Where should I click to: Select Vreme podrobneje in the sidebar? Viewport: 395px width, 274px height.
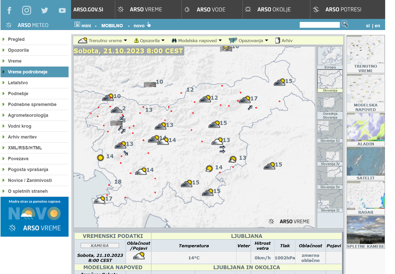coord(35,72)
